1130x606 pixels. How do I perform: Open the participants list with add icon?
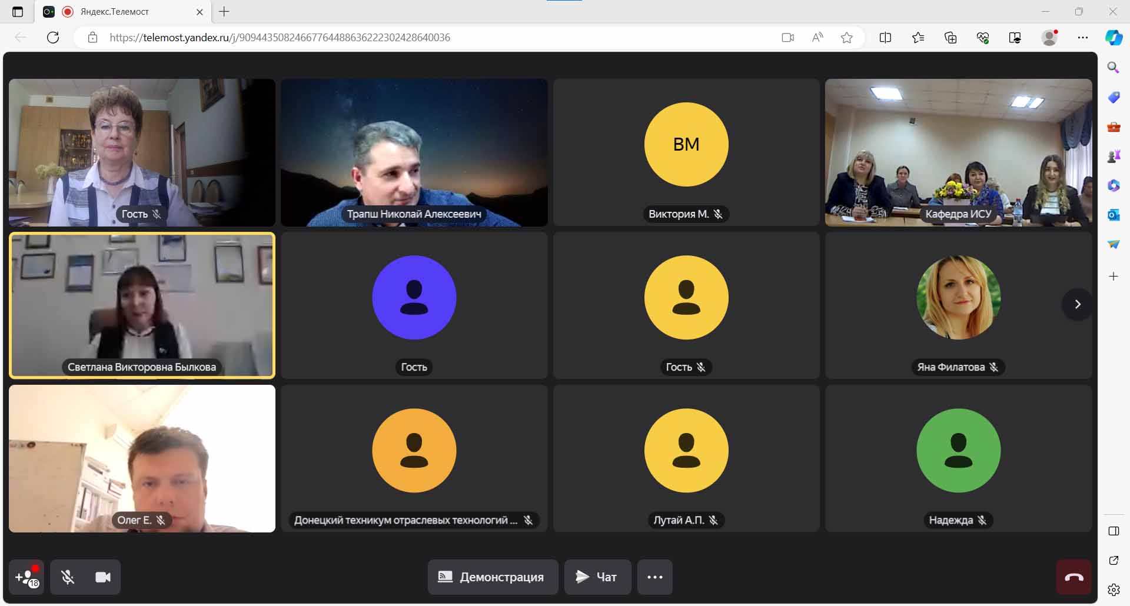pyautogui.click(x=26, y=577)
